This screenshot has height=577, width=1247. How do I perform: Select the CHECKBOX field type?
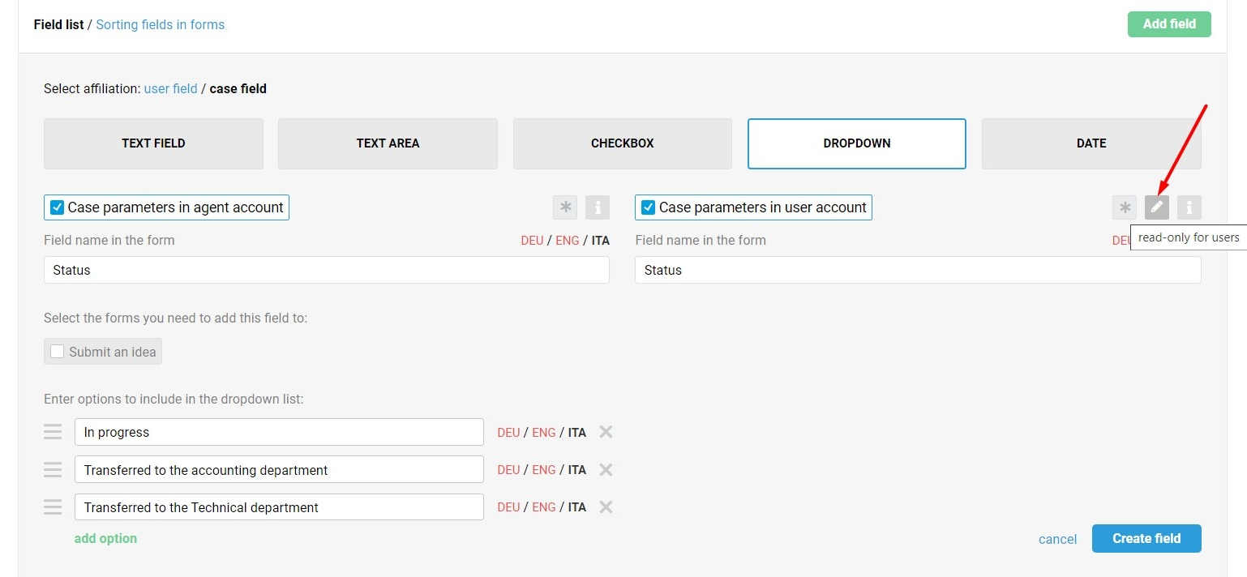pyautogui.click(x=622, y=143)
